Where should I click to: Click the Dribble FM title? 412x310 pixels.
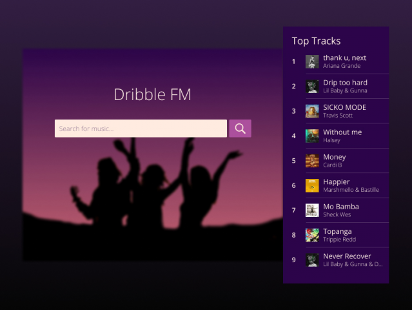point(152,94)
